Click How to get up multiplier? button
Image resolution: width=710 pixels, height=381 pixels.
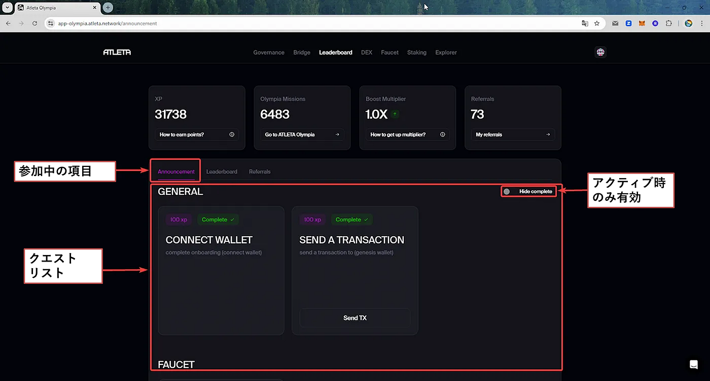click(408, 135)
